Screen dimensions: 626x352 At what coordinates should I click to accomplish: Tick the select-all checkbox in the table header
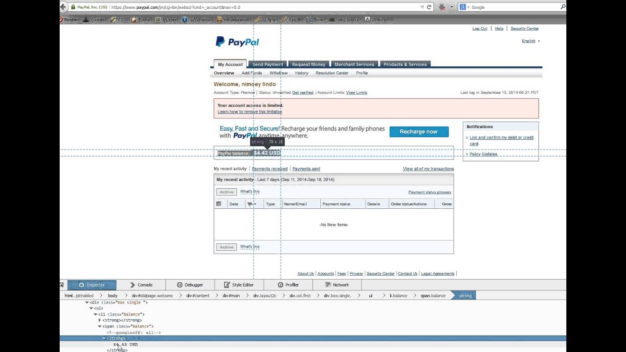pyautogui.click(x=219, y=204)
